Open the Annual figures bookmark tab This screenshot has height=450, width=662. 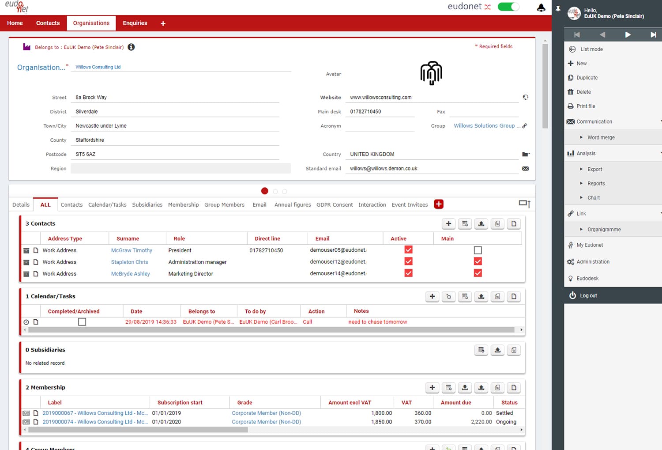click(293, 204)
